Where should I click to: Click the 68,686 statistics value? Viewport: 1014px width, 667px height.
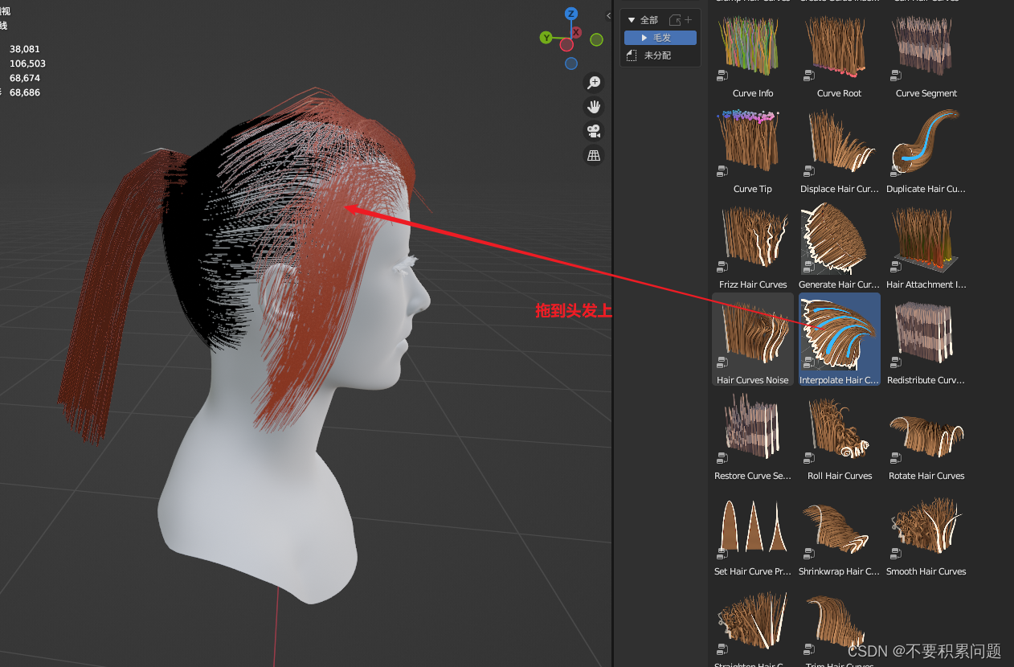point(25,92)
